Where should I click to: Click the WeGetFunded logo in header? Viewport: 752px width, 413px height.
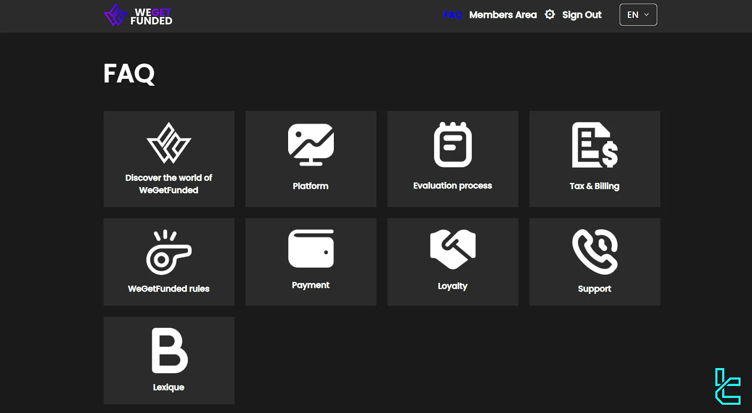pos(138,15)
